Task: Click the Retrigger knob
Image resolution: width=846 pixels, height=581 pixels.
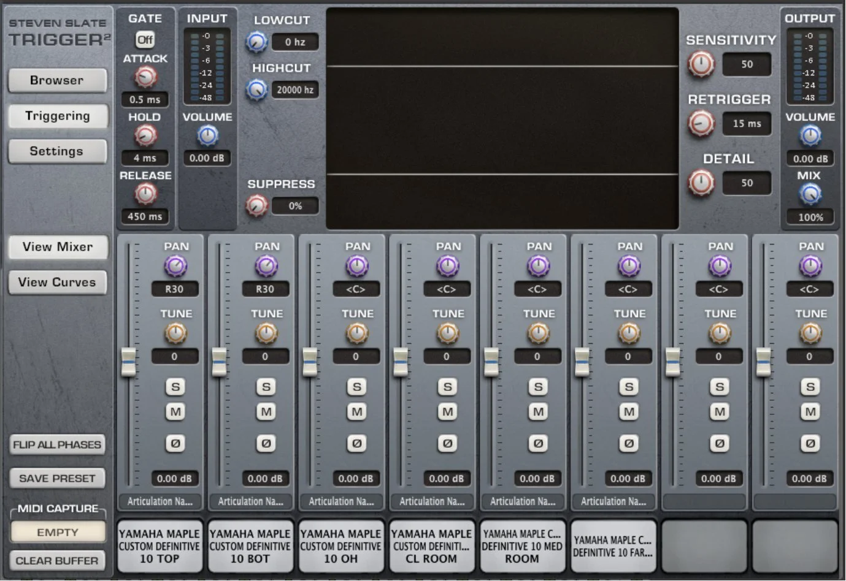Action: point(701,123)
